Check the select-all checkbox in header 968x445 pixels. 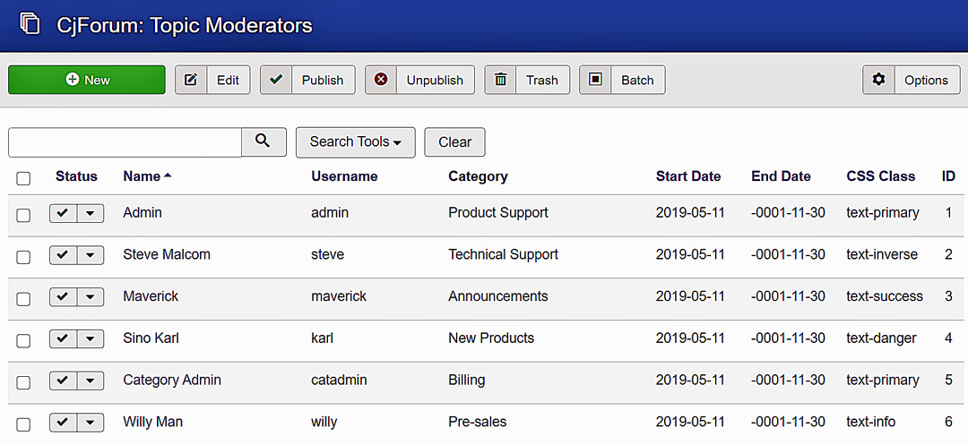click(22, 179)
